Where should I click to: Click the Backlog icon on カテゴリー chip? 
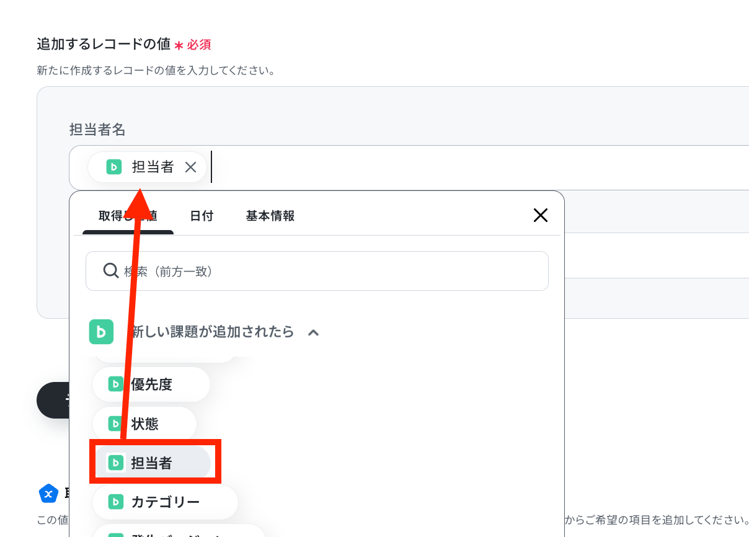click(x=115, y=502)
